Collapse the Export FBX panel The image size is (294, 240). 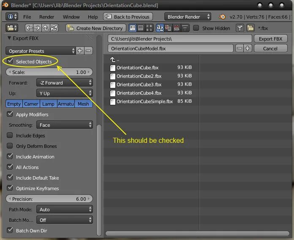[9, 38]
